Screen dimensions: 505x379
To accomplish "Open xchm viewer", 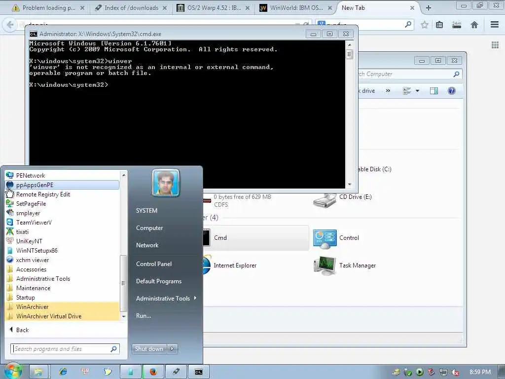I will (62, 260).
